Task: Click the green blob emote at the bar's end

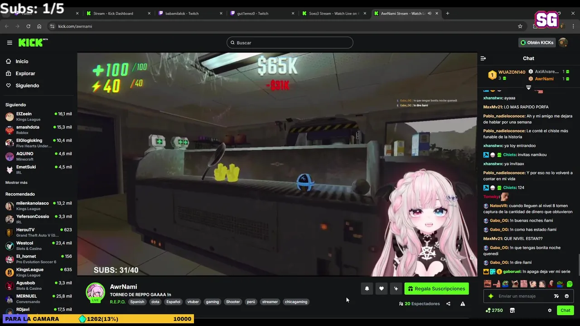Action: [570, 284]
